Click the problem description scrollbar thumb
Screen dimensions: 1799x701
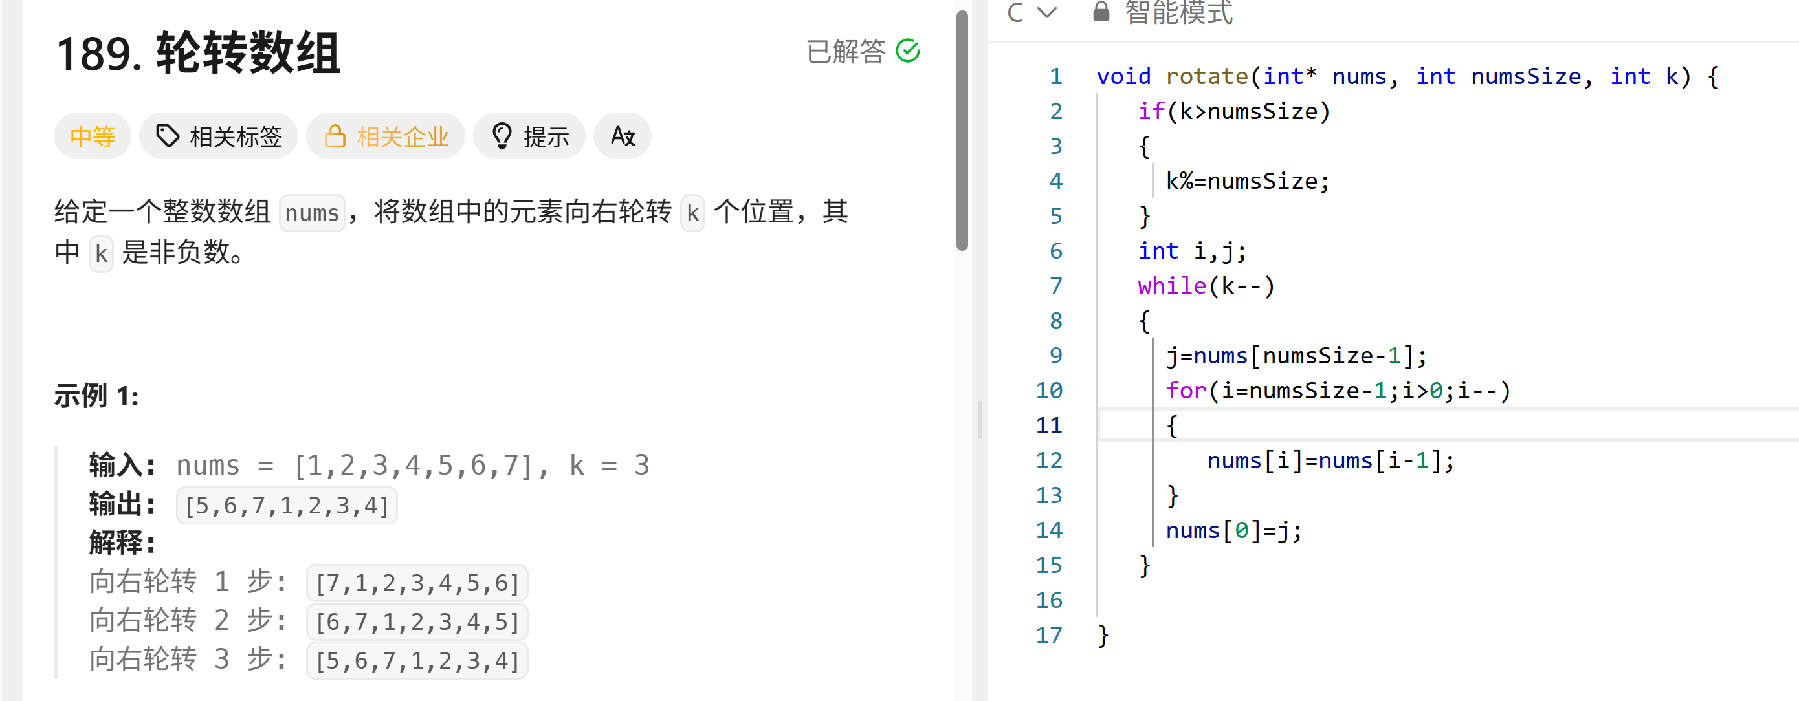coord(962,130)
